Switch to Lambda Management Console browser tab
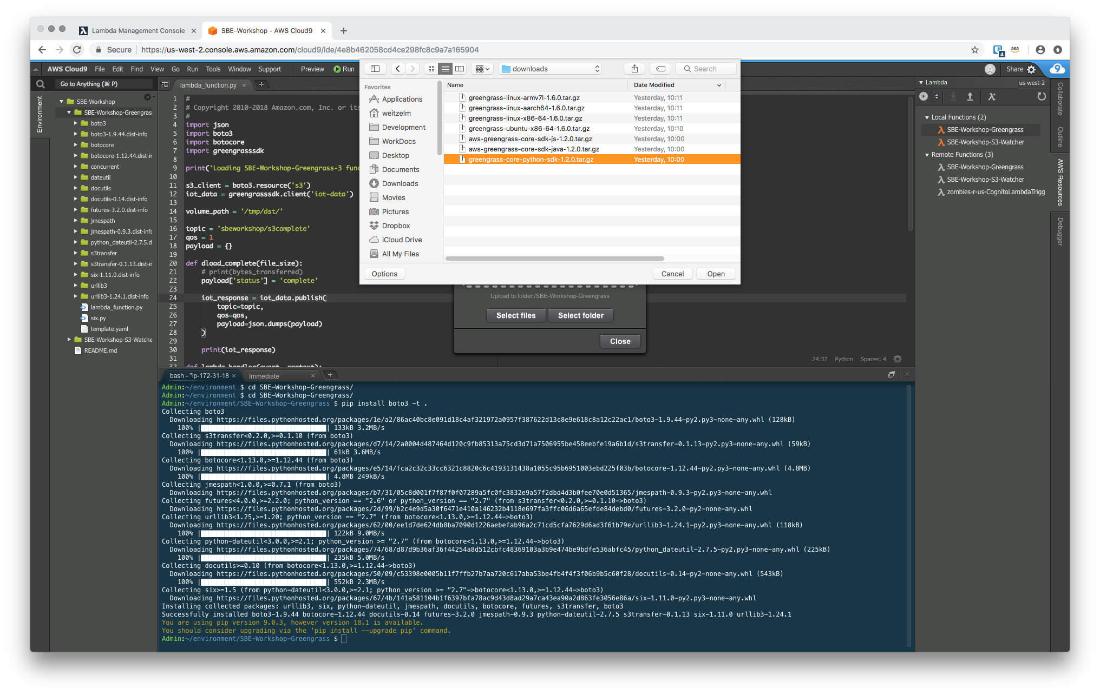 pyautogui.click(x=137, y=31)
